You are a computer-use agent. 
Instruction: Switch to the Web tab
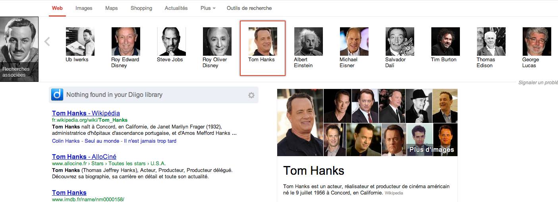(57, 8)
